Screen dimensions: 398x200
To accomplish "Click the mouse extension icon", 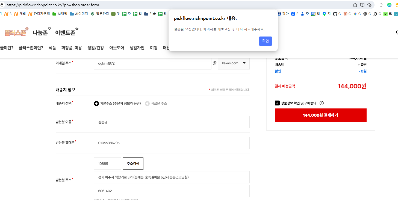I will point(381,5).
